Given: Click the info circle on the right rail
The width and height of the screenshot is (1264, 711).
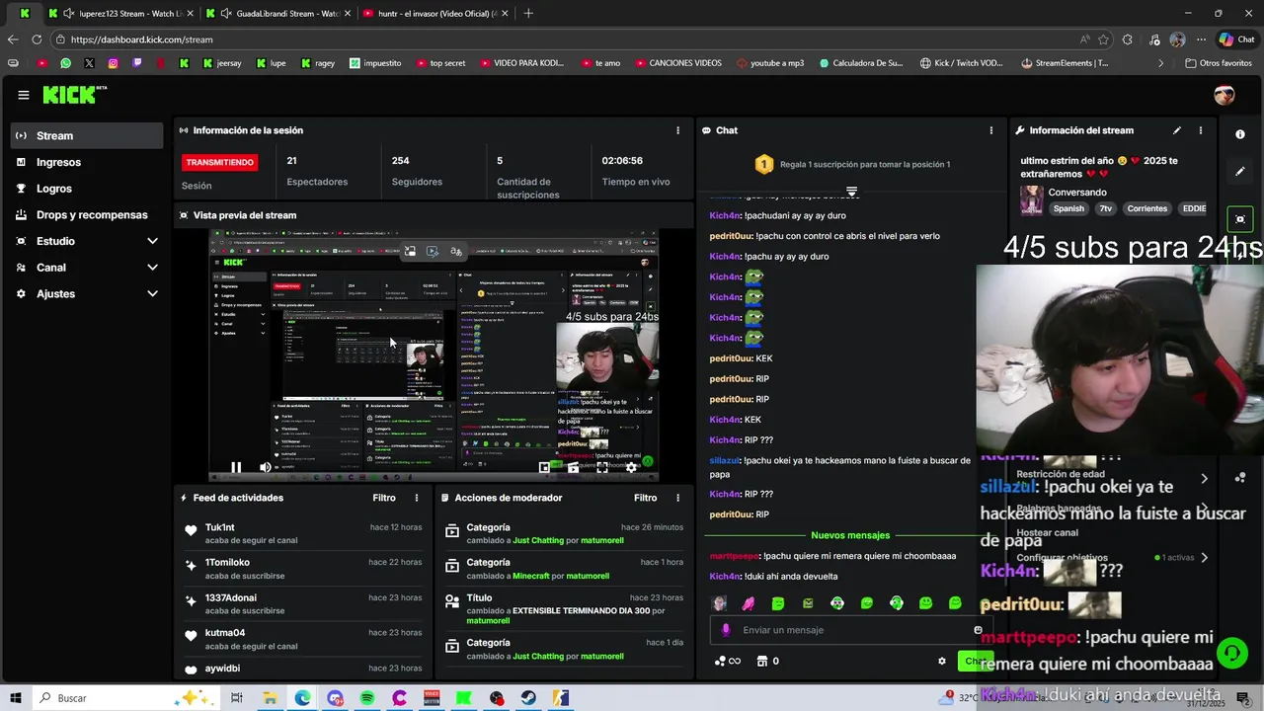Looking at the screenshot, I should [1240, 133].
